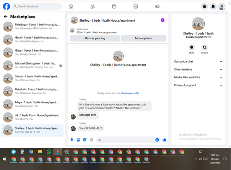This screenshot has height=170, width=231.
Task: Click the Aa message input field
Action: tap(126, 140)
